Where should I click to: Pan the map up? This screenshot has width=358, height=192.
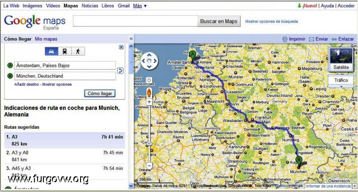149,55
